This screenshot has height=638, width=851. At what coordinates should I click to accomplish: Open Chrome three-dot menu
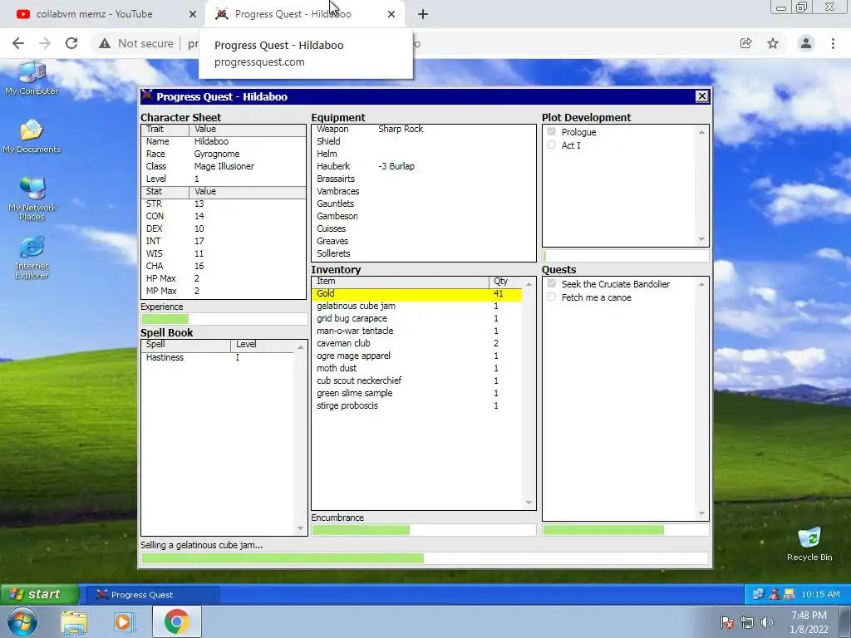pos(833,43)
